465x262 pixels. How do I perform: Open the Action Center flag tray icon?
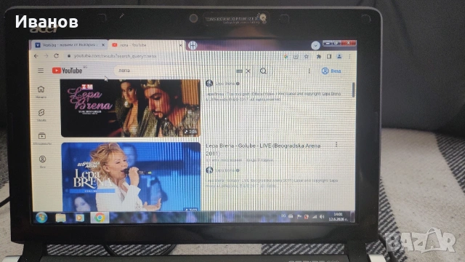299,217
